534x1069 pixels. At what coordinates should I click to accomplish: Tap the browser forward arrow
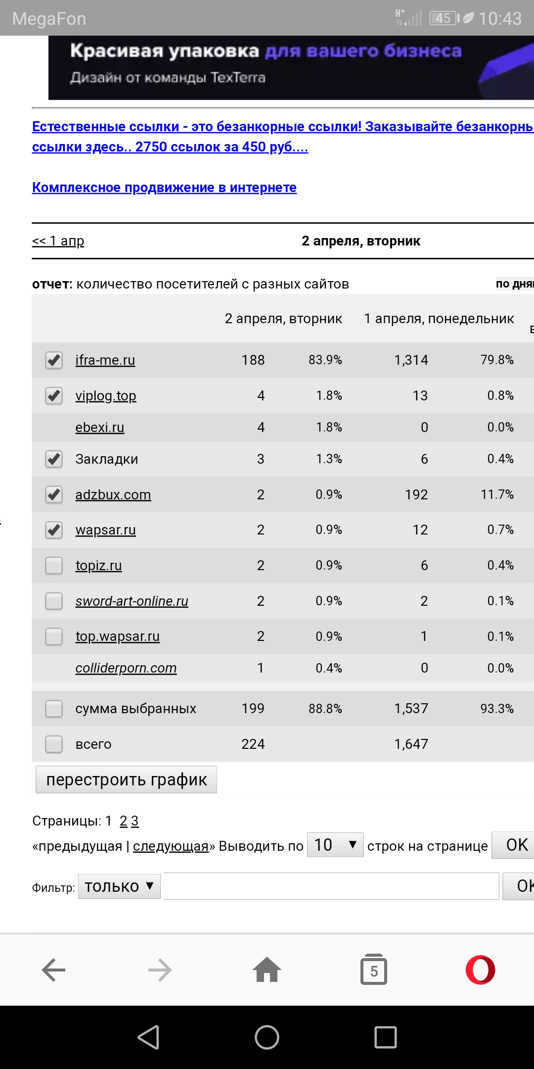tap(160, 969)
